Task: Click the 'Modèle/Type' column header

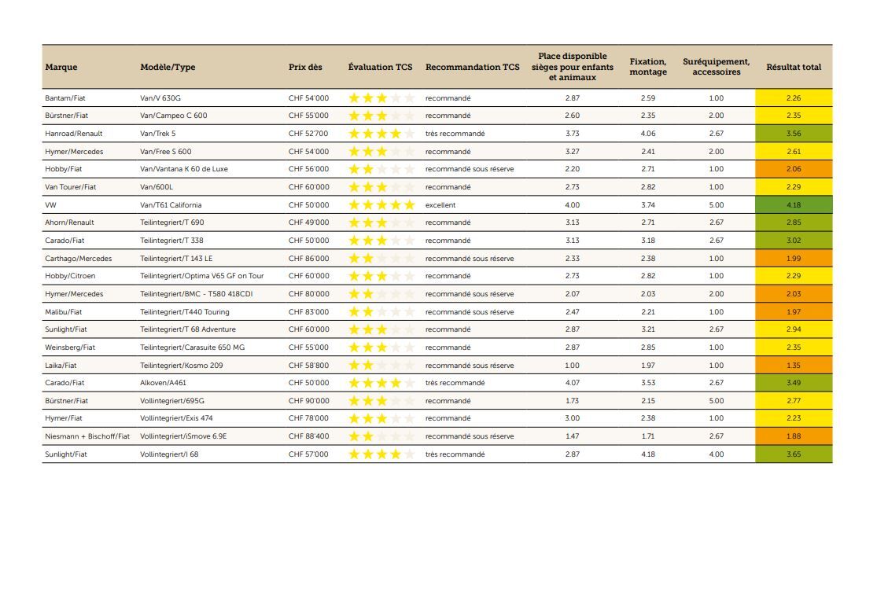Action: tap(168, 67)
